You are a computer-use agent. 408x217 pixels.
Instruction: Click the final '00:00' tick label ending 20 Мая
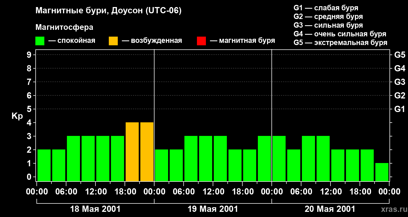click(389, 192)
